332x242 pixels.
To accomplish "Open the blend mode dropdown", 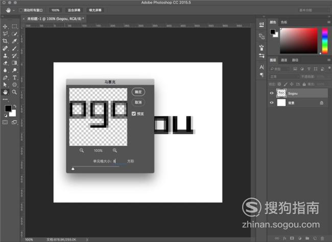I will (284, 76).
